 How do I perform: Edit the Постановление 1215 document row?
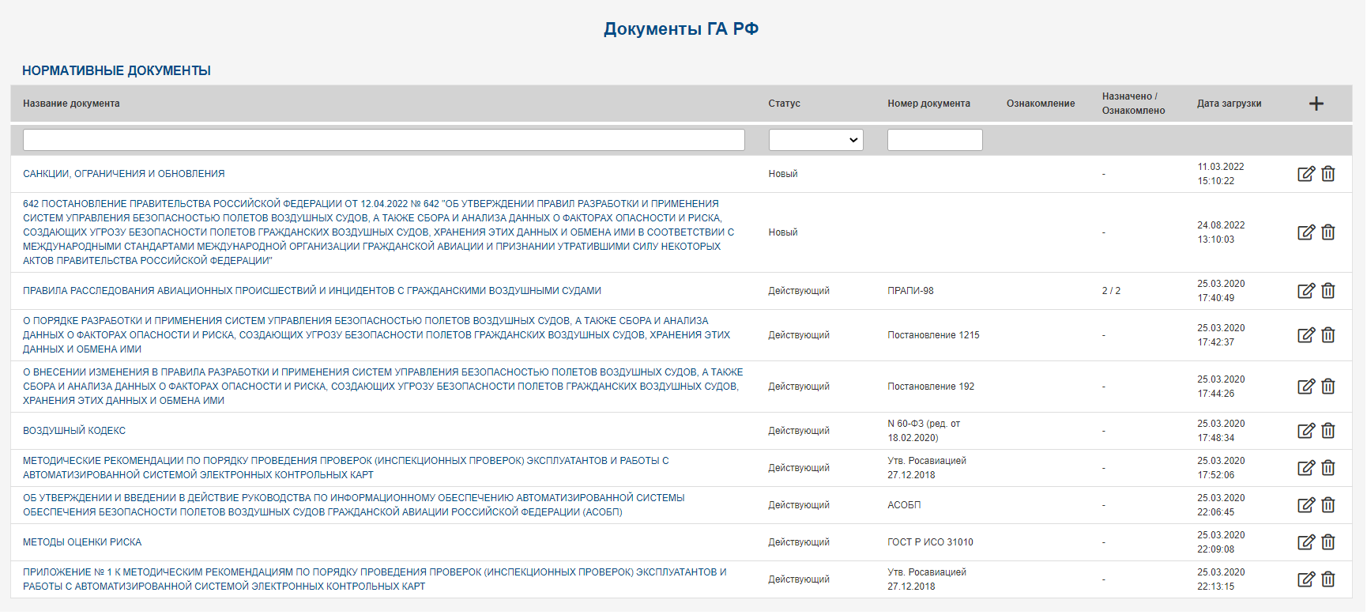(x=1306, y=335)
